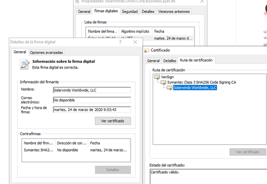Viewport: 267px width, 184px height.
Task: Click Ver certificado button in signature details
Action: click(x=113, y=121)
